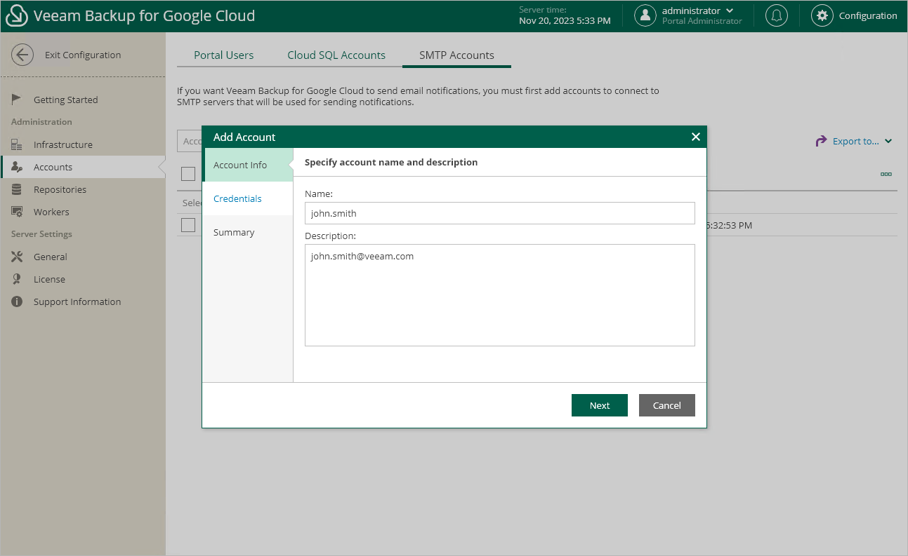The image size is (908, 556).
Task: Click the Workers sidebar icon
Action: (18, 212)
